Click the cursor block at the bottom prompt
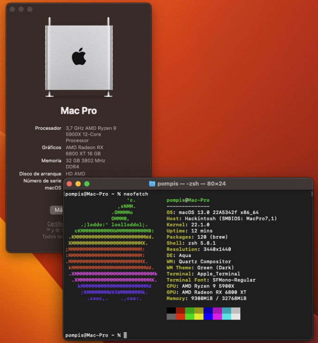The image size is (318, 343). click(x=125, y=335)
